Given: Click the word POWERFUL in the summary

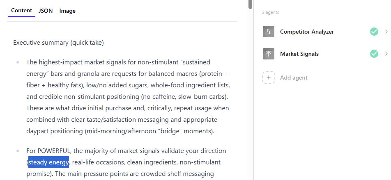Looking at the screenshot, I should pos(55,151).
